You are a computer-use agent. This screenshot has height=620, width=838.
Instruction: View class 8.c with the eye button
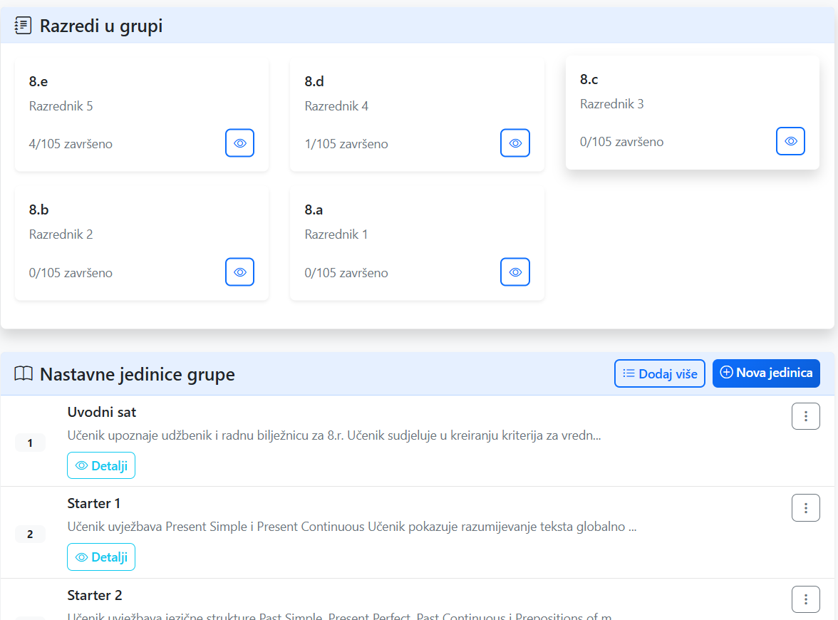click(x=790, y=141)
